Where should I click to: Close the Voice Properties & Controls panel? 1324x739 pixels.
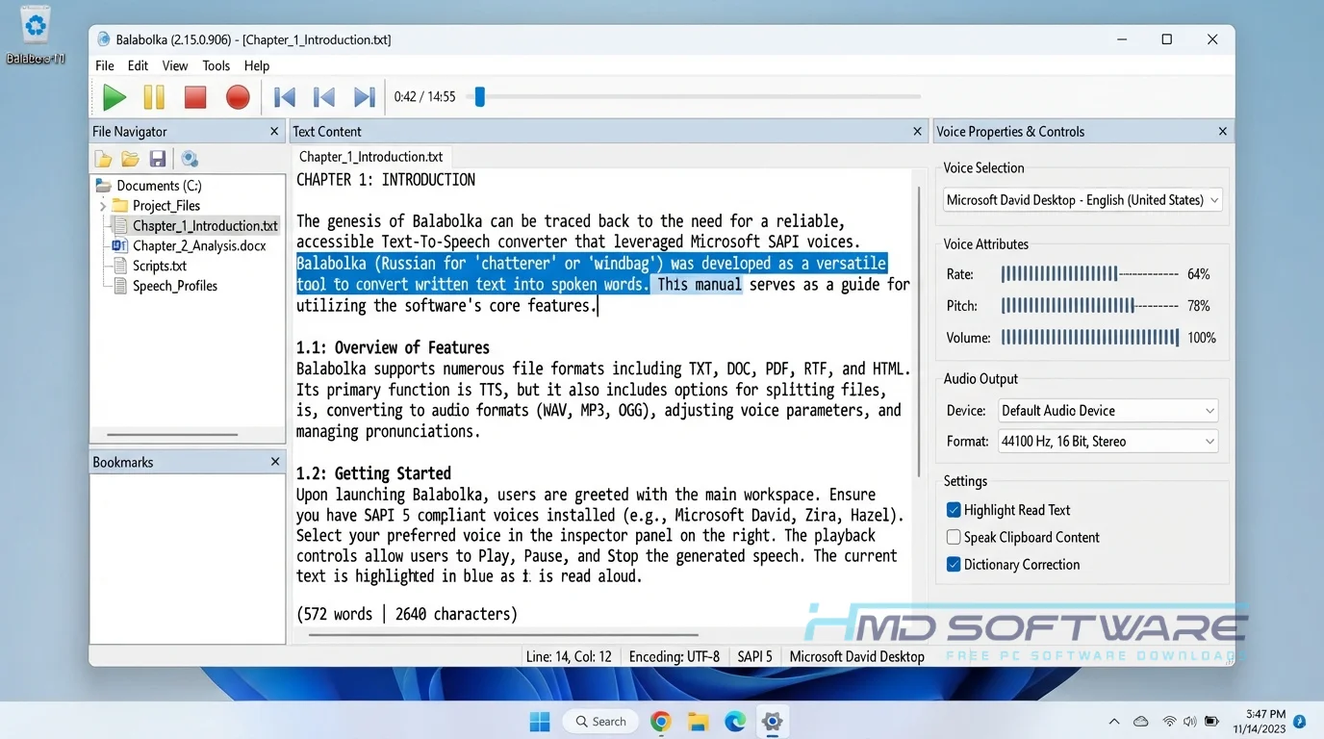point(1223,132)
